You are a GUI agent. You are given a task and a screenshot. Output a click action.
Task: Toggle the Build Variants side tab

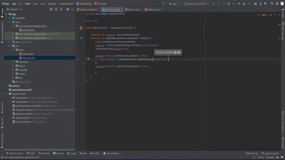tap(2, 140)
